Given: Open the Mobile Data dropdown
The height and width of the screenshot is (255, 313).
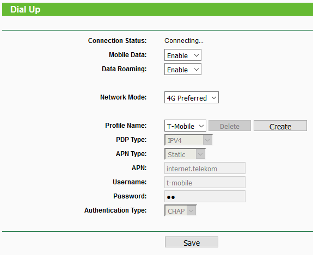Looking at the screenshot, I should point(183,55).
